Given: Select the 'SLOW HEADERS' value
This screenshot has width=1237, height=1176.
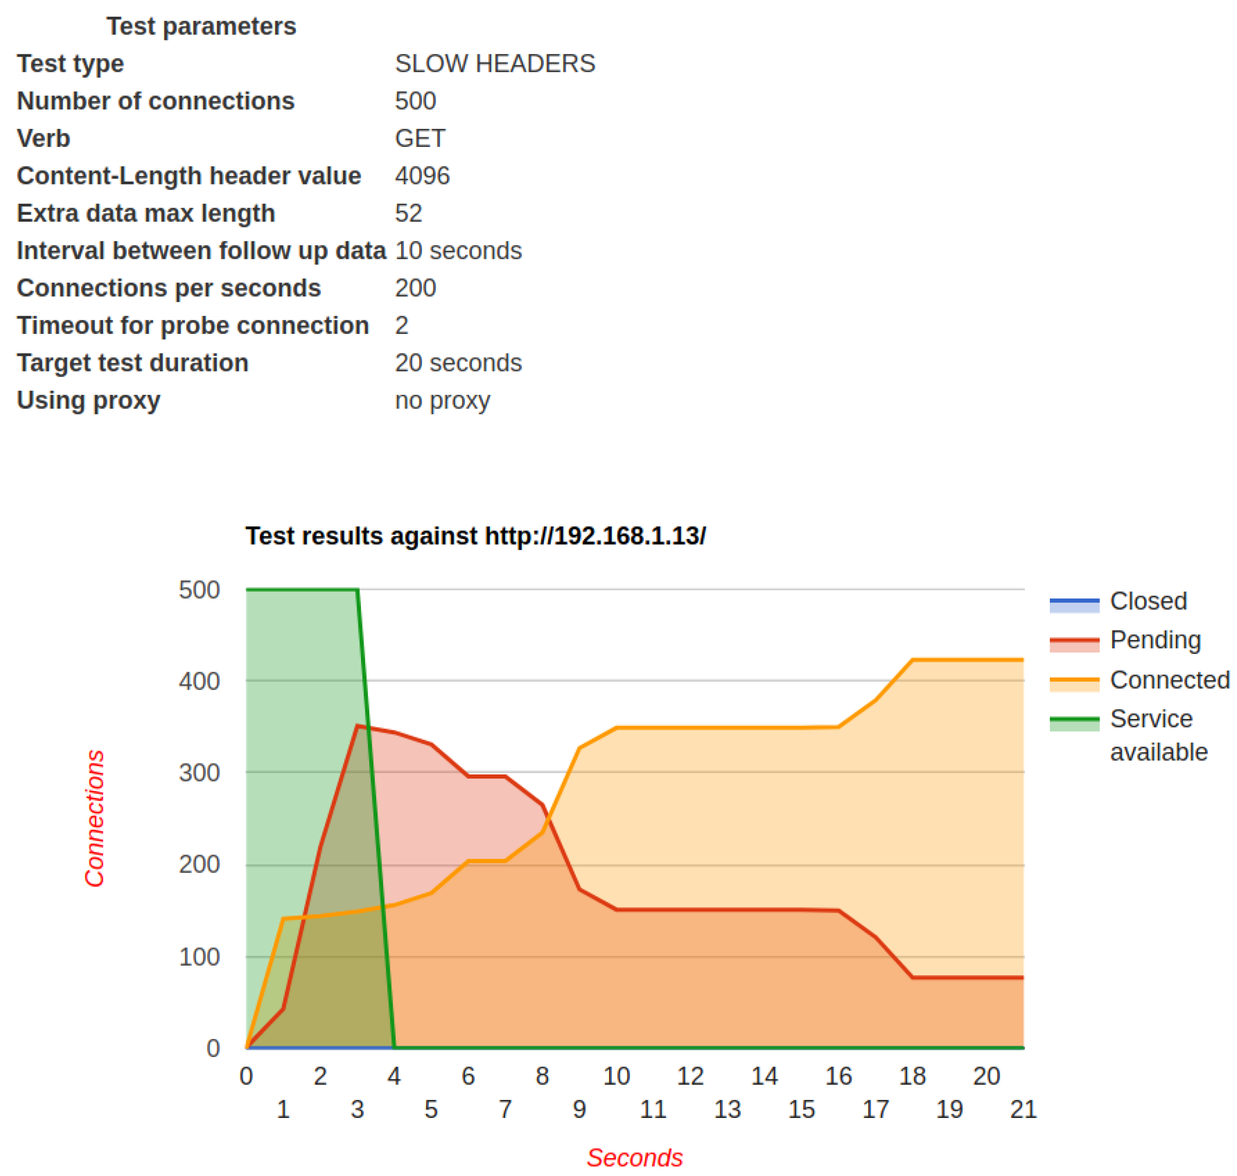Looking at the screenshot, I should (495, 64).
